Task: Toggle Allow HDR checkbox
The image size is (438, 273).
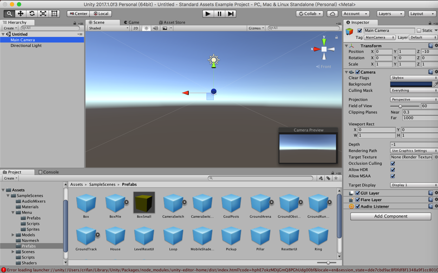Action: coord(393,170)
